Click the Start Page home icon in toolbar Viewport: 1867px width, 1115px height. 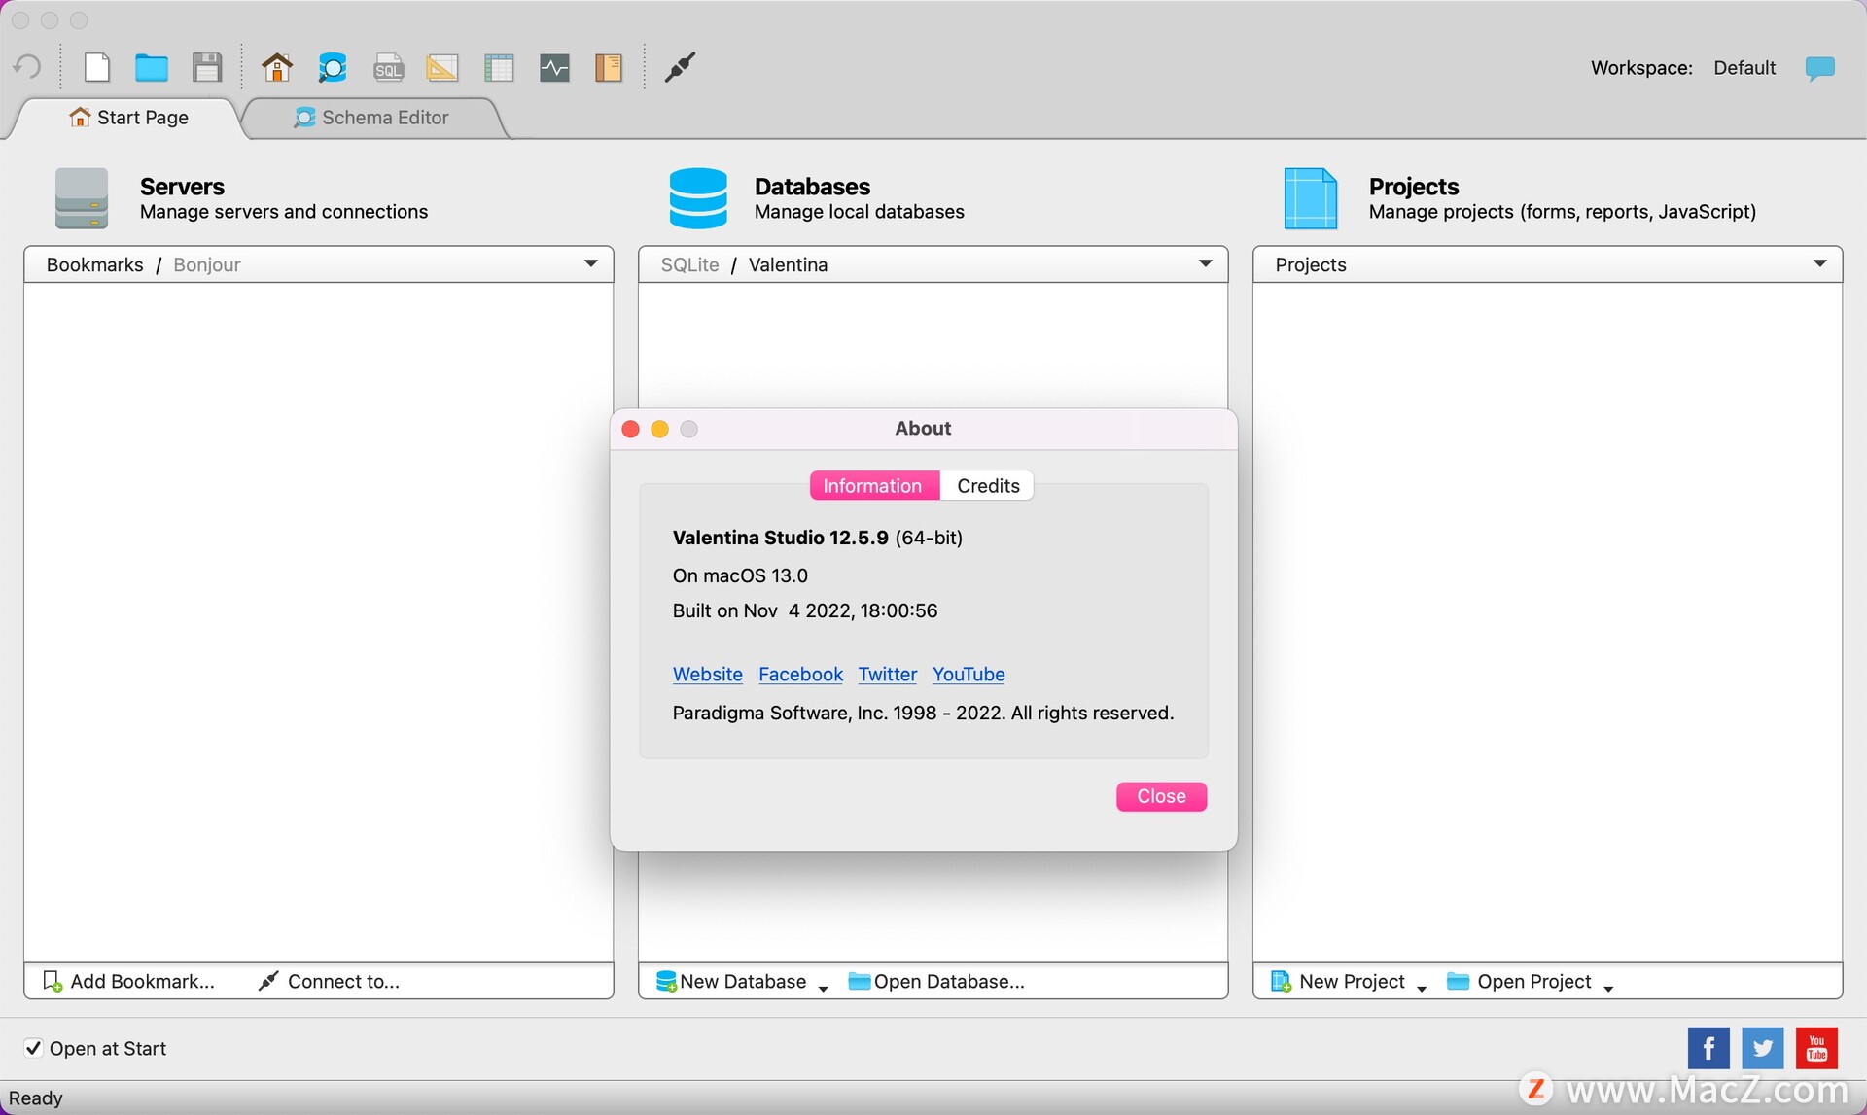click(x=277, y=67)
